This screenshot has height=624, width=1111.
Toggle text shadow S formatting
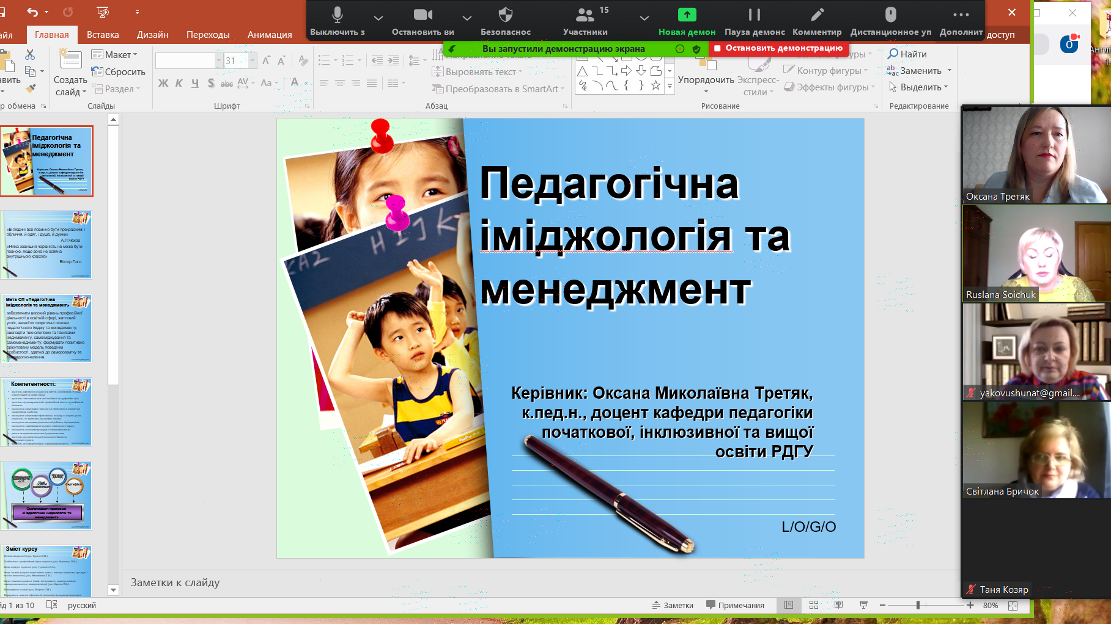pos(211,83)
